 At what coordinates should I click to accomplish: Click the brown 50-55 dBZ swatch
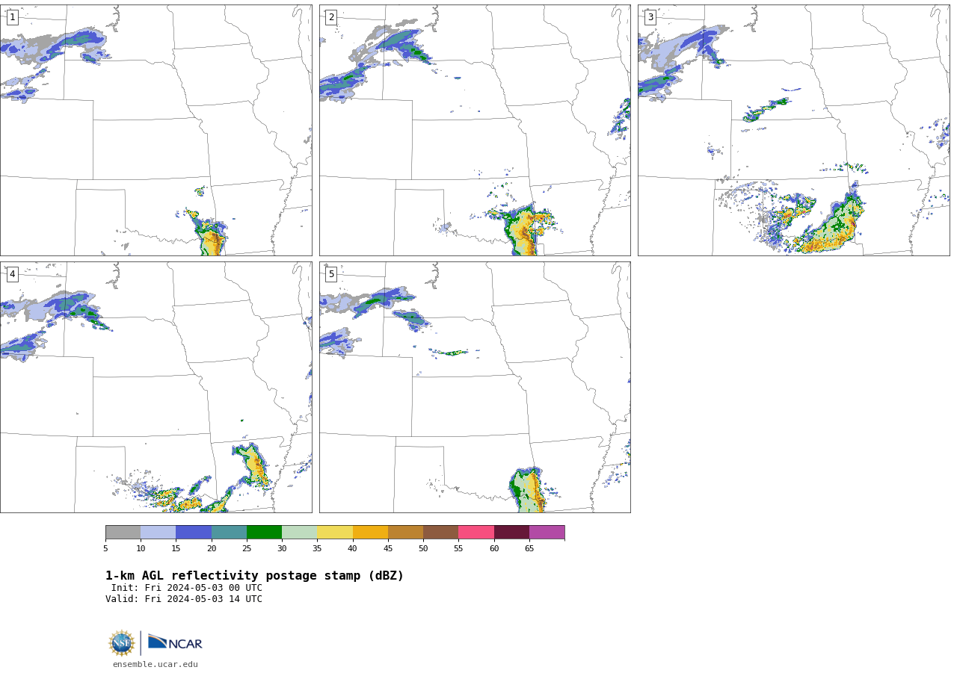point(441,533)
